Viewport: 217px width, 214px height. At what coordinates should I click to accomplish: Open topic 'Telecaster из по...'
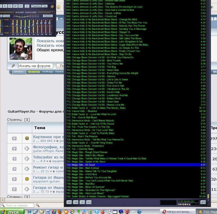coord(49,157)
